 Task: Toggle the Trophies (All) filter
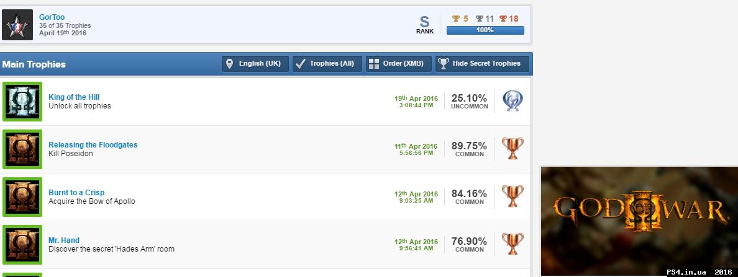click(x=327, y=64)
